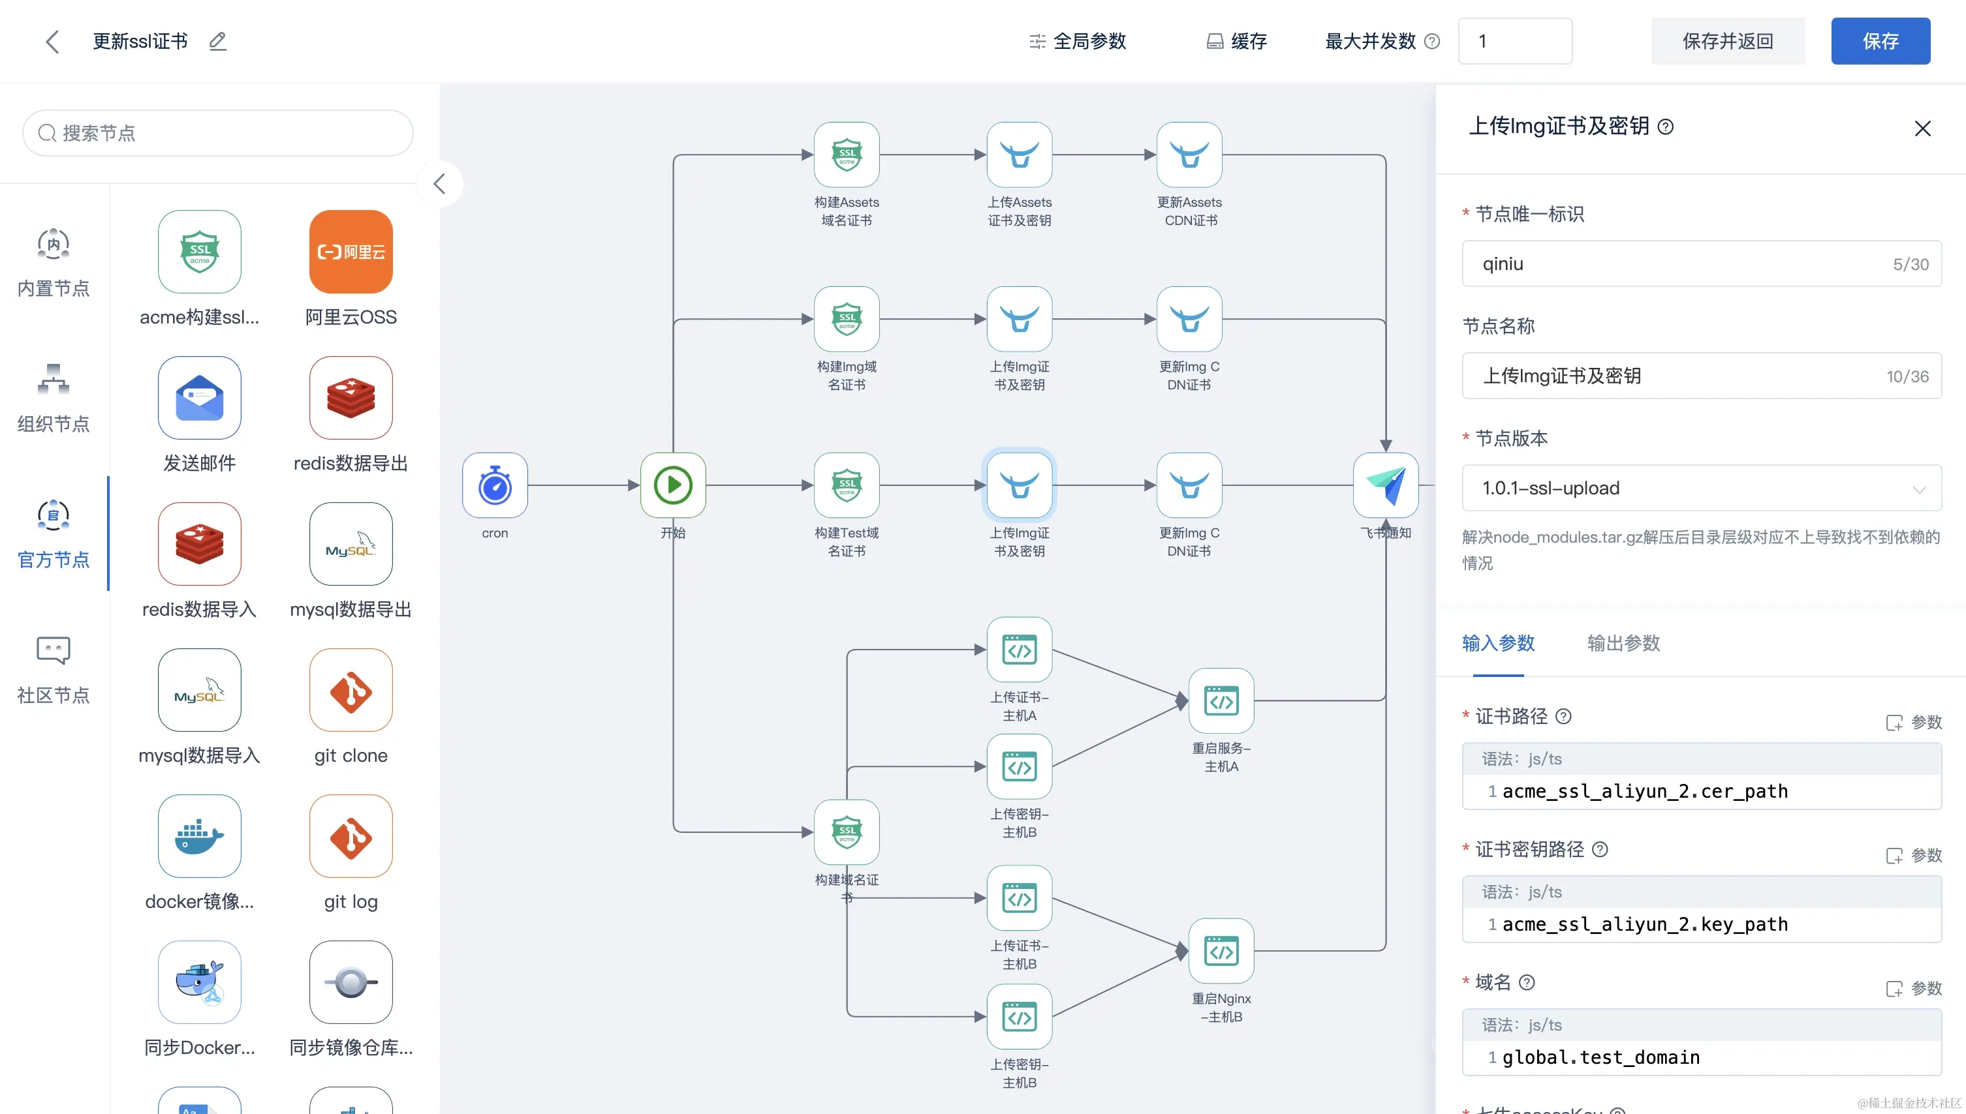Collapse the node library side panel

[x=439, y=184]
